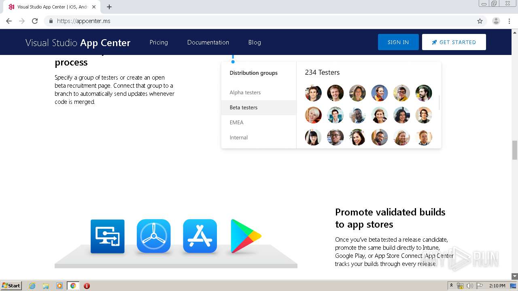Viewport: 518px width, 291px height.
Task: Open the Blog link
Action: [255, 42]
